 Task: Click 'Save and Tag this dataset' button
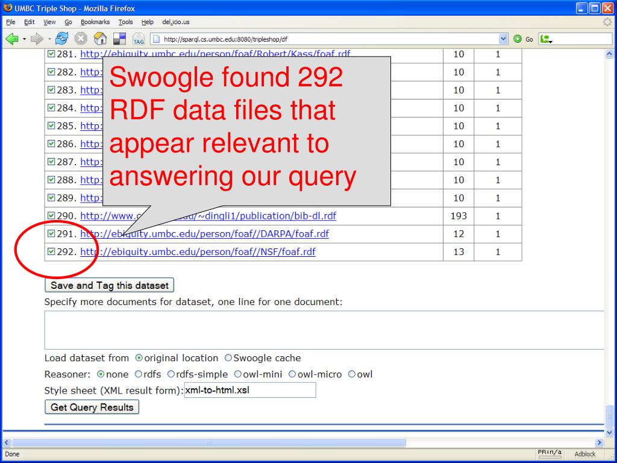(x=110, y=285)
